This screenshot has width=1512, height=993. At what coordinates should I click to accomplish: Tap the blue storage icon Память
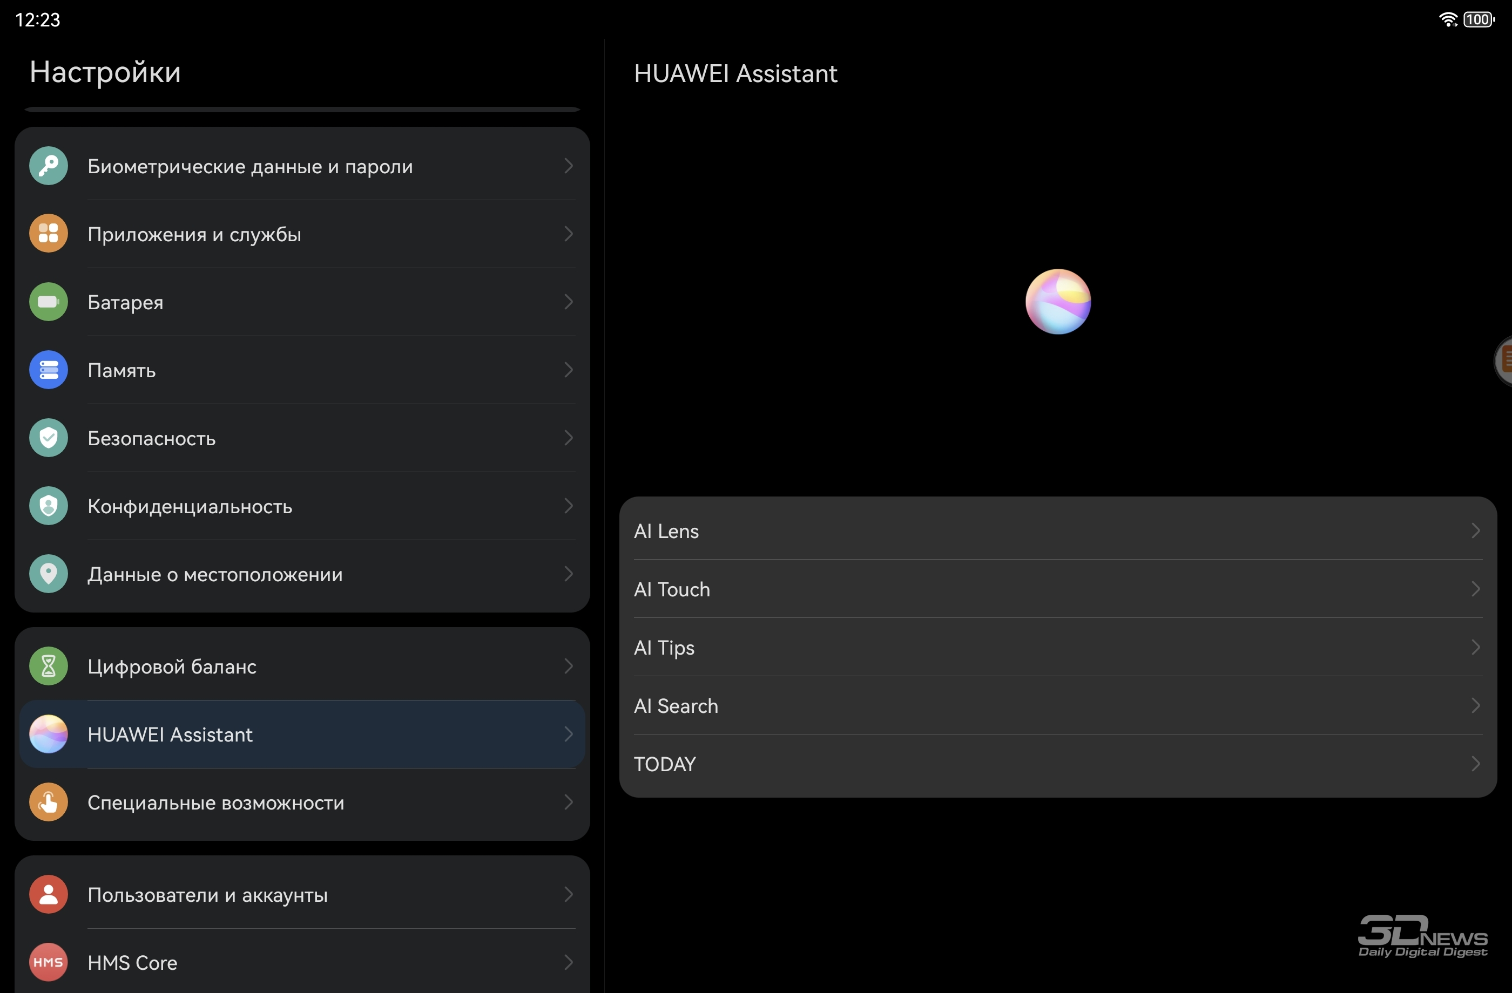[48, 370]
